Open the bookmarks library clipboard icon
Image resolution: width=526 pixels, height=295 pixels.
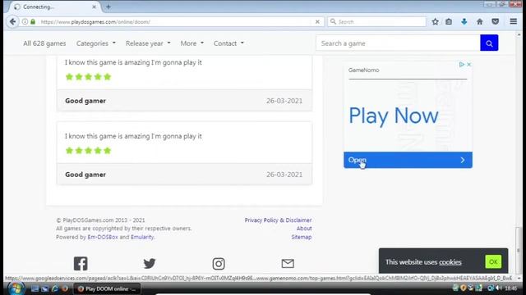click(449, 22)
